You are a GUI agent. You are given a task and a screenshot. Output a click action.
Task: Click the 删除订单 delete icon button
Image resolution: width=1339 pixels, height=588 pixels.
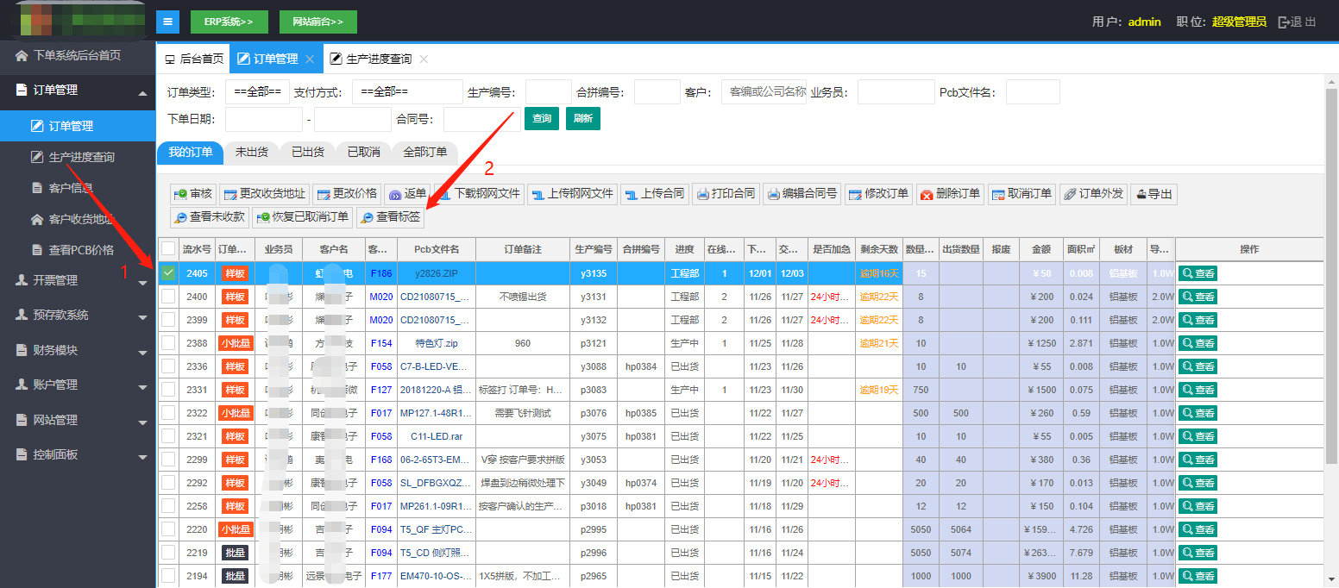[x=949, y=194]
